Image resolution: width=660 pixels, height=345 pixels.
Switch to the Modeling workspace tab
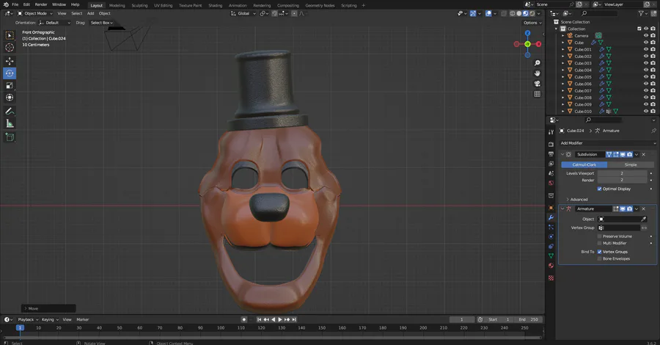coord(117,5)
